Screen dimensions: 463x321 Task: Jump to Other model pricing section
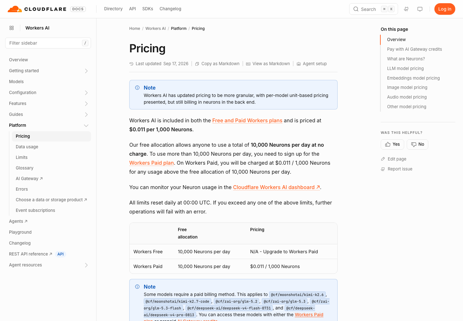pyautogui.click(x=407, y=107)
